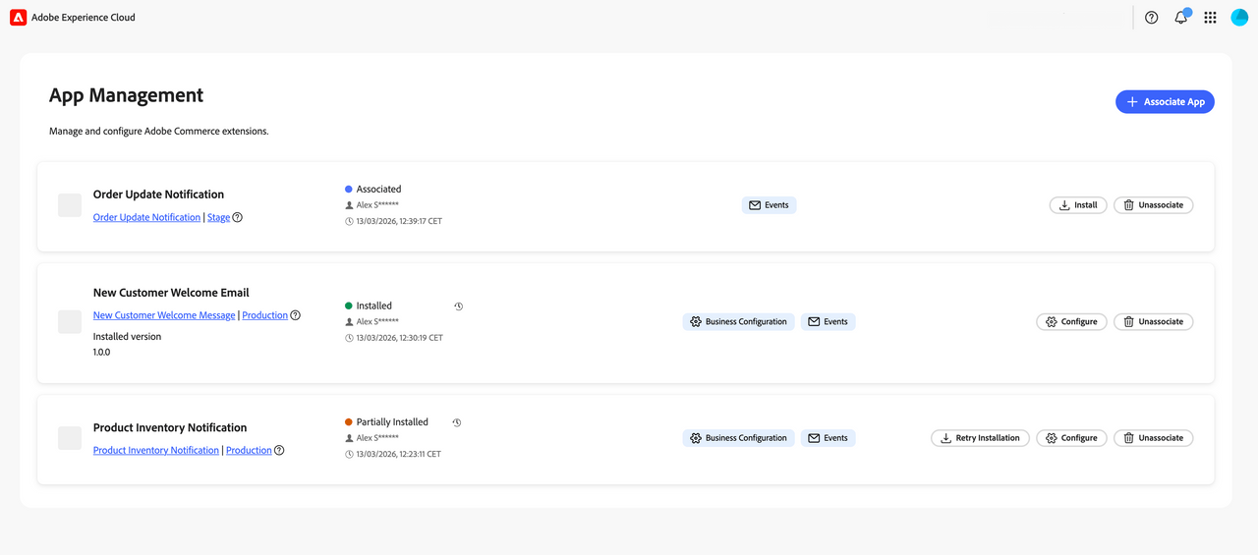Click New Customer Welcome Email card title

point(171,293)
